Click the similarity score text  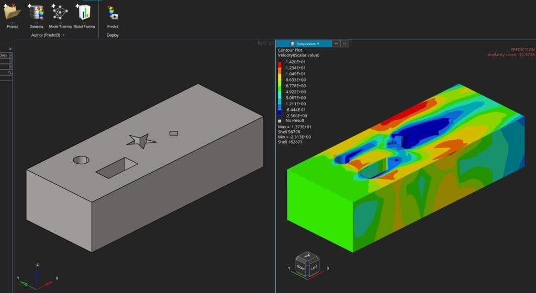click(x=511, y=55)
